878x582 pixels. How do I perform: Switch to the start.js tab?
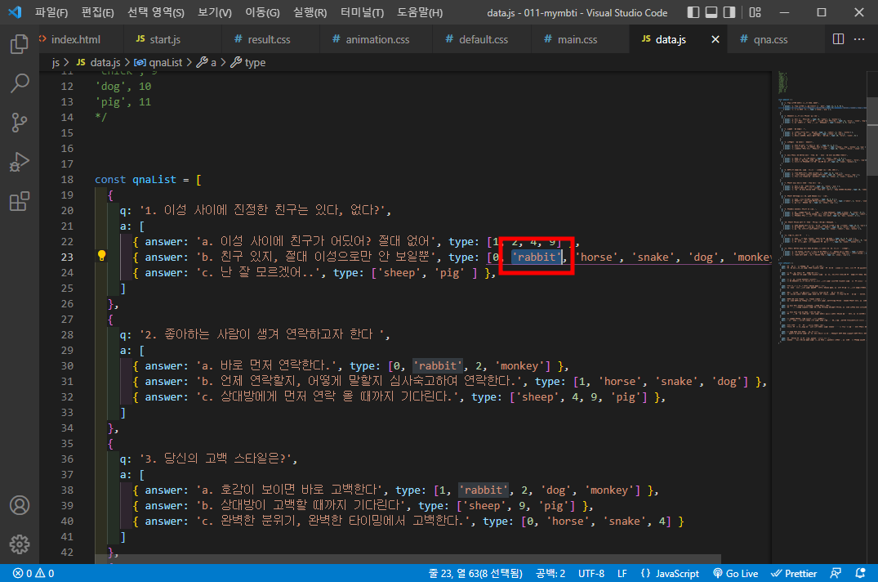[x=165, y=39]
